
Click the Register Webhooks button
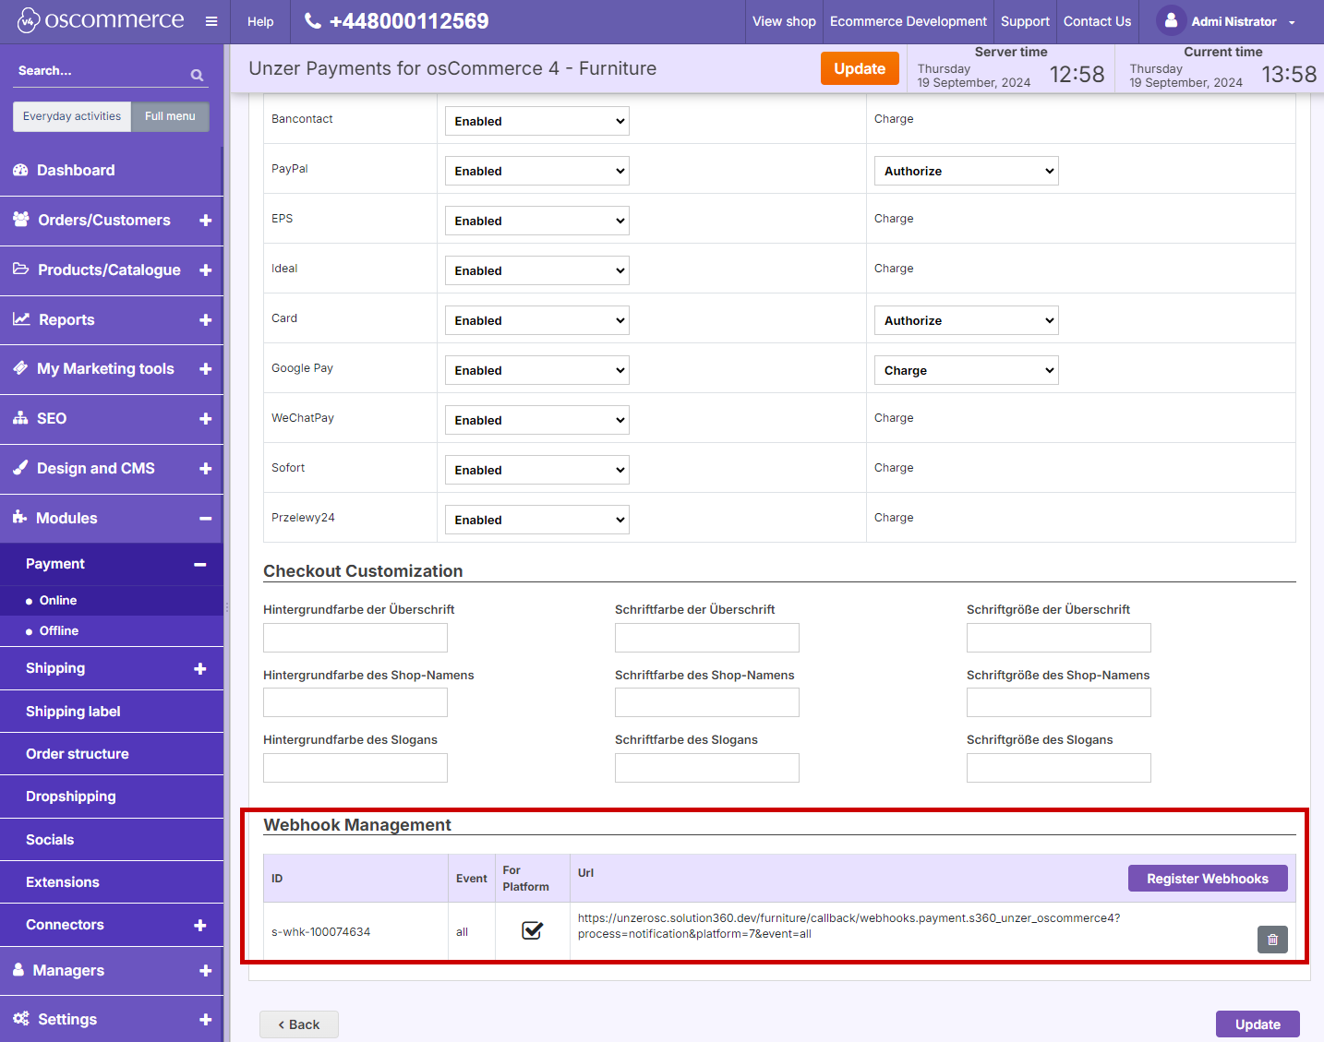click(1208, 879)
